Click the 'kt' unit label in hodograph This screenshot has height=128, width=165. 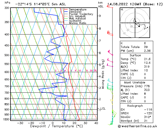coord(122,9)
